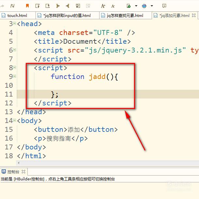Close the 控制台 console panel
This screenshot has width=199, height=199.
[x=23, y=172]
